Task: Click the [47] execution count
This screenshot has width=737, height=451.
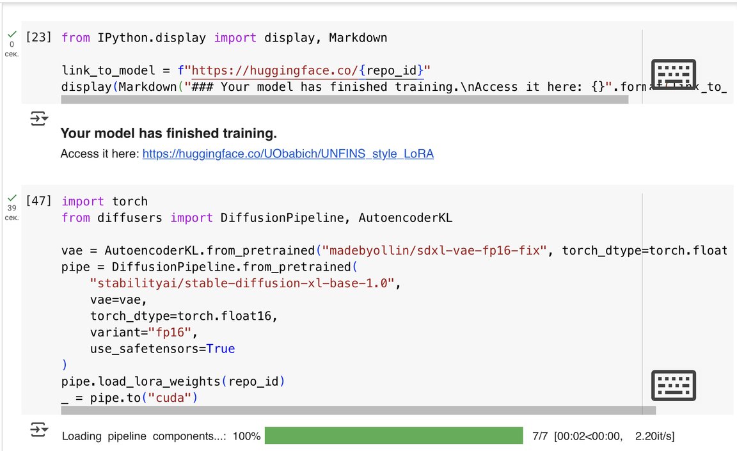Action: click(x=38, y=201)
